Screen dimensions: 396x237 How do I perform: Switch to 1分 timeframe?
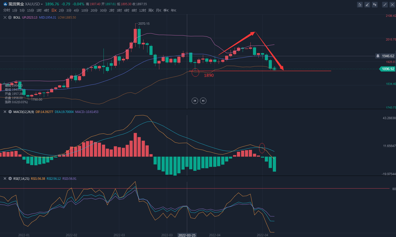pyautogui.click(x=15, y=10)
